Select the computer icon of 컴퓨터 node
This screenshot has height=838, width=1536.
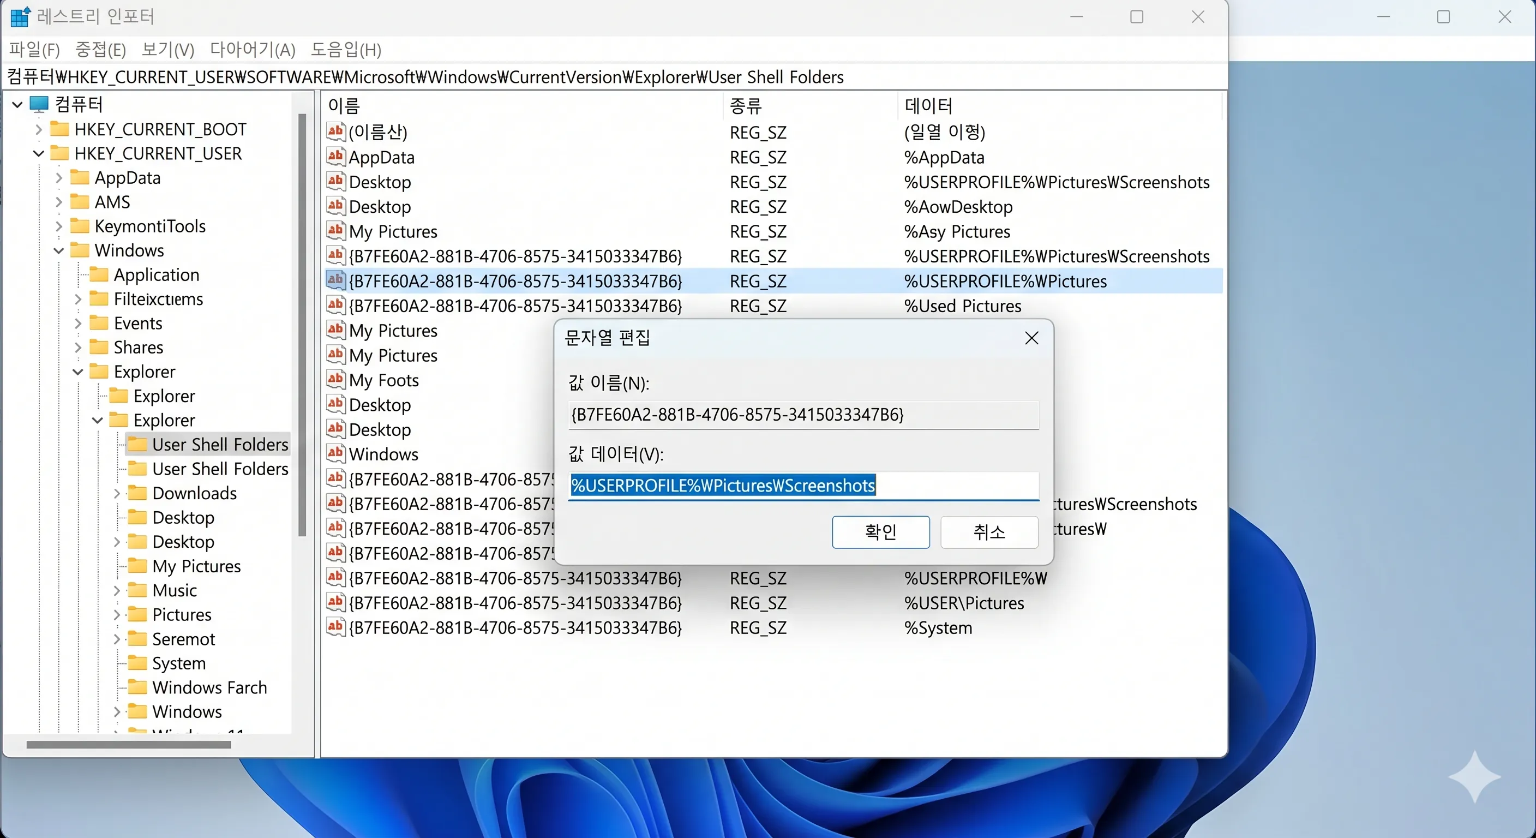39,104
